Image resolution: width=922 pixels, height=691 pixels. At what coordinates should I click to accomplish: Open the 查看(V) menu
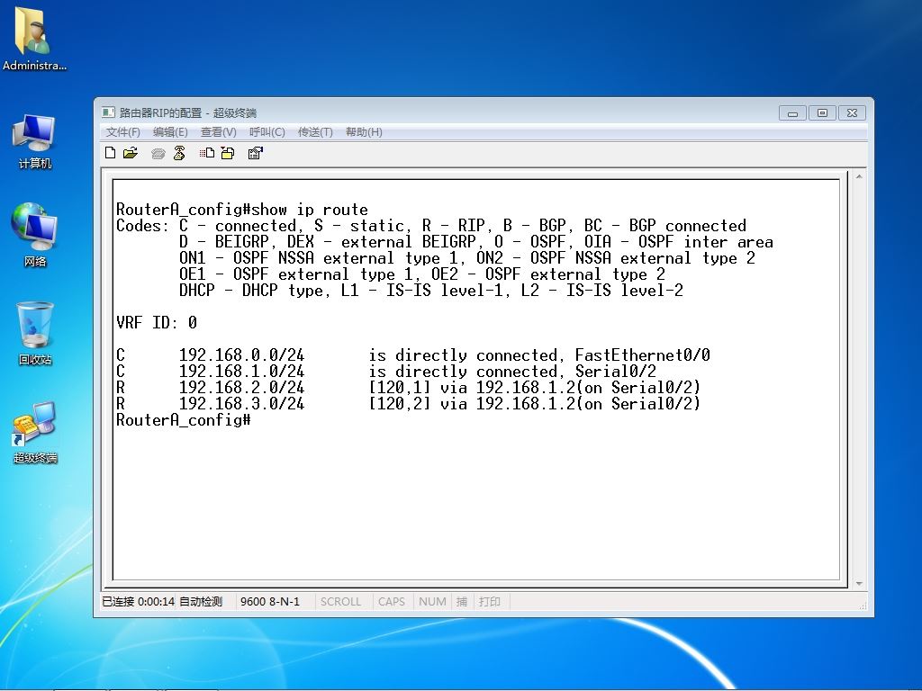219,132
